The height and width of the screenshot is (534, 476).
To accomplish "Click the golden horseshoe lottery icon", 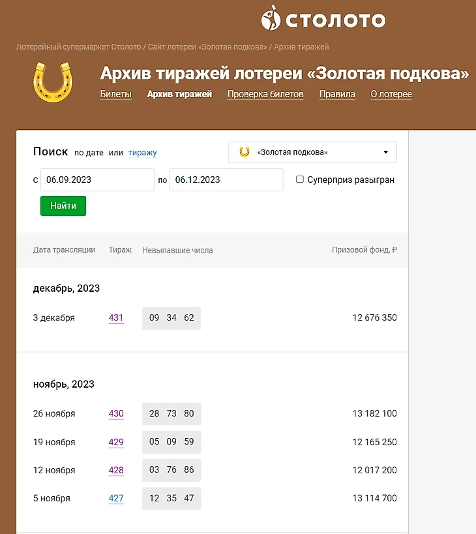I will [53, 82].
